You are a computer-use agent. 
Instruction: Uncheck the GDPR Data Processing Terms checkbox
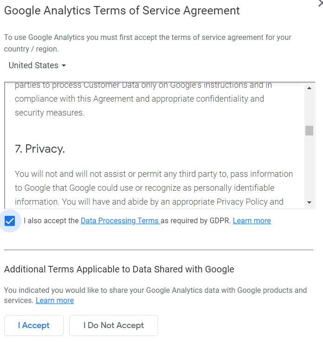10,221
